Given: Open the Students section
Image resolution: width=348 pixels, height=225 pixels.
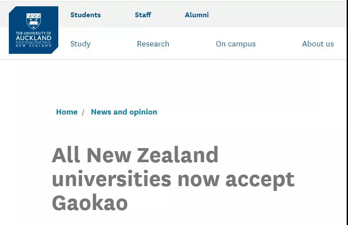Looking at the screenshot, I should pyautogui.click(x=85, y=15).
